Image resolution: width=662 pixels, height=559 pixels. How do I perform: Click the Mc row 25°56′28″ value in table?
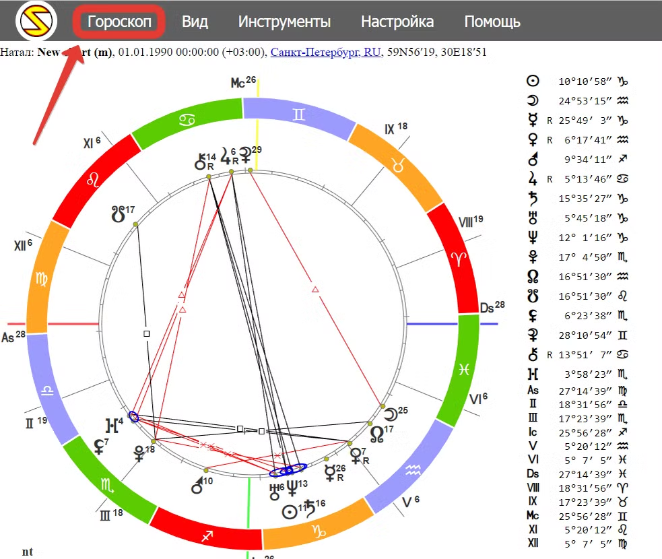pyautogui.click(x=585, y=516)
